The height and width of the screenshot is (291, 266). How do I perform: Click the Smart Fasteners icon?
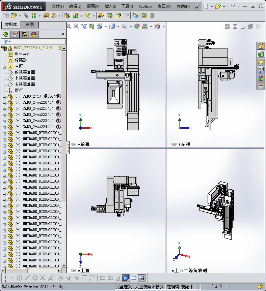point(46,15)
